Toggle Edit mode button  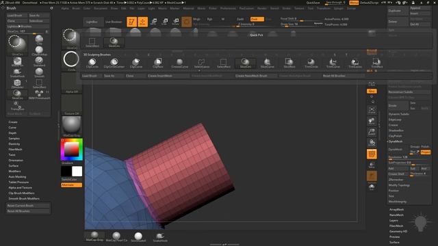point(131,22)
